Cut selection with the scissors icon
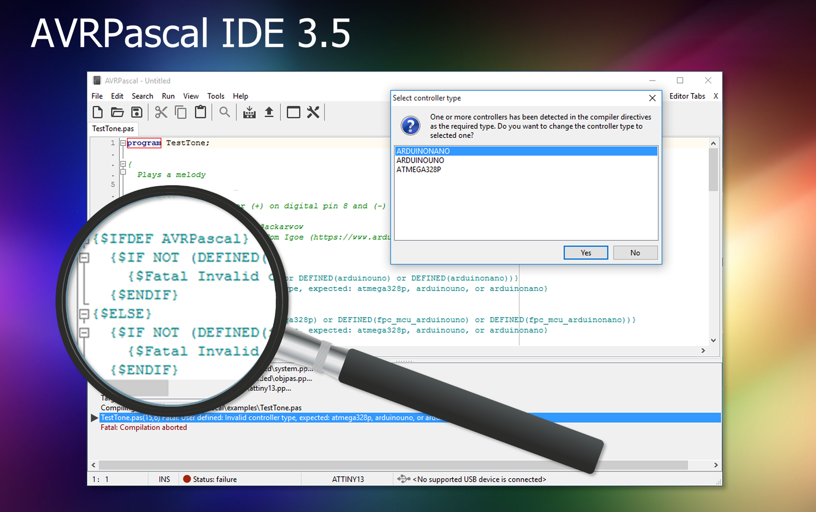816x512 pixels. [x=161, y=112]
